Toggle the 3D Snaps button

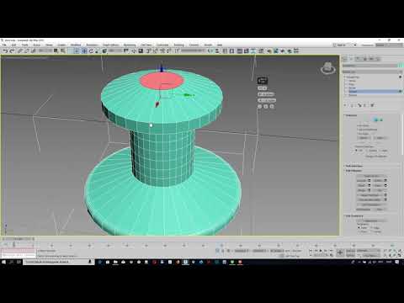click(149, 50)
